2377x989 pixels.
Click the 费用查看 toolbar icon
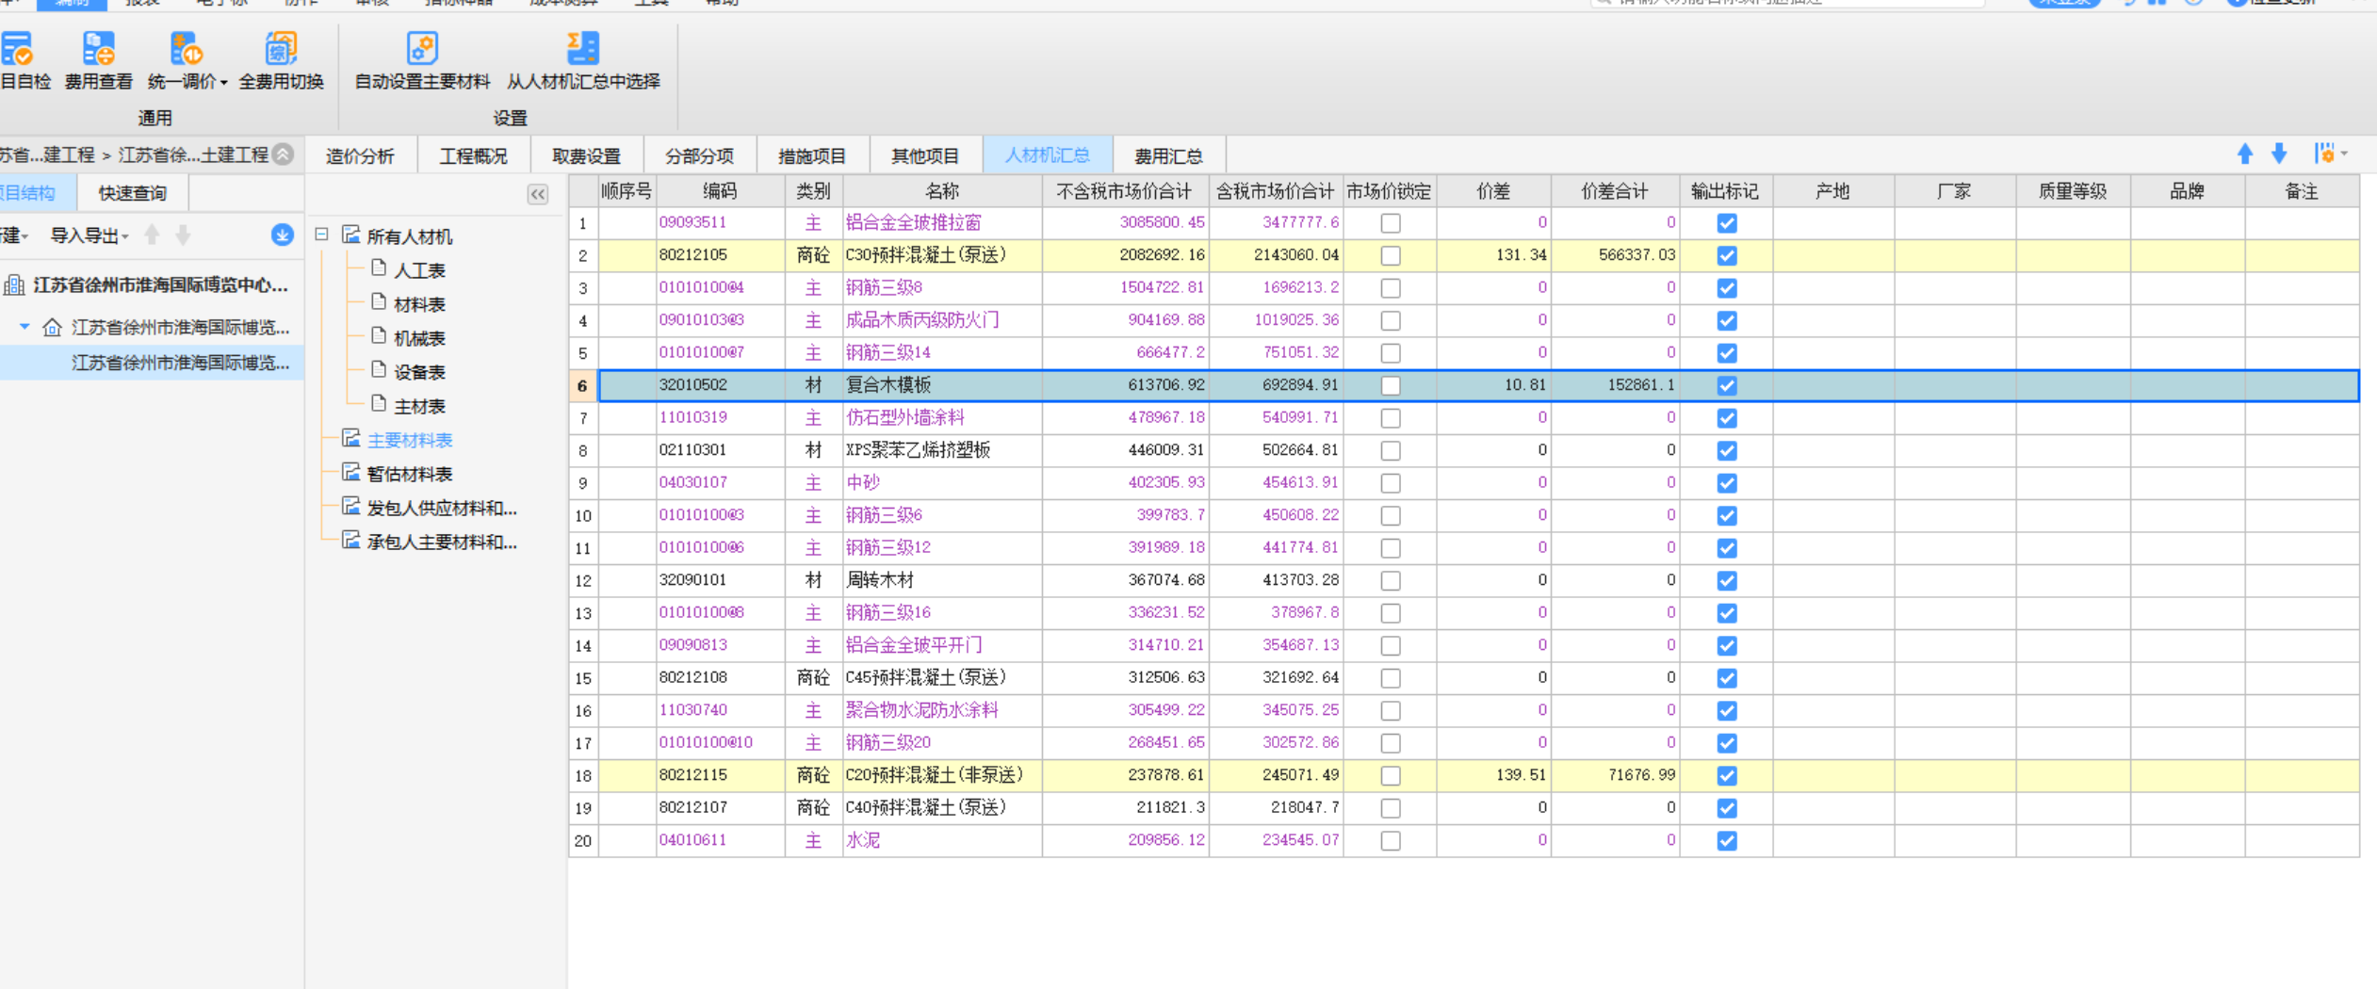[98, 49]
